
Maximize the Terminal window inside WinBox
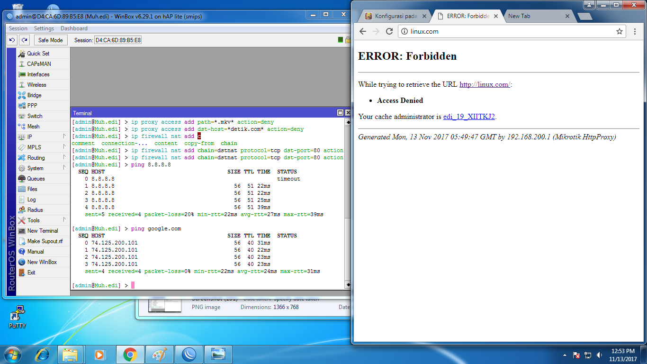[340, 113]
